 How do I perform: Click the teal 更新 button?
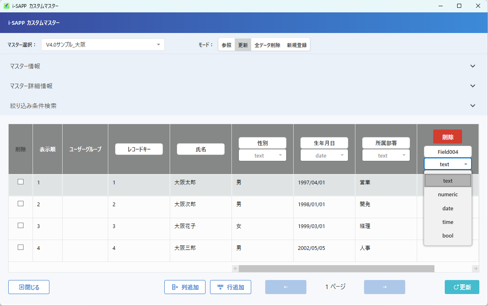tap(462, 287)
